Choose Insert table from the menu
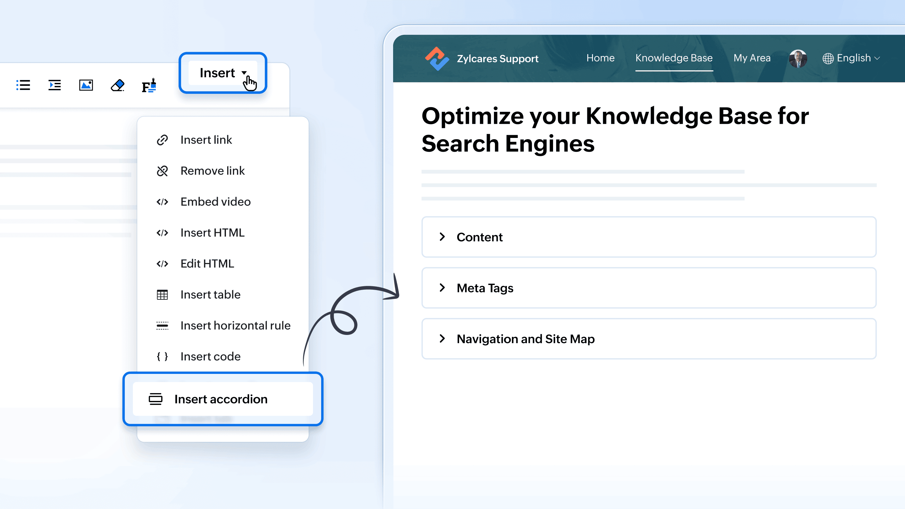Screen dimensions: 905x509 click(211, 295)
